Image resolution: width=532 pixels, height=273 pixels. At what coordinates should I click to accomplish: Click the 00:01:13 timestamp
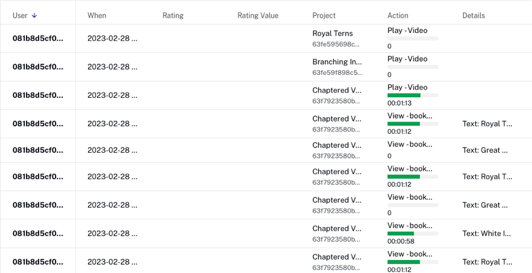(x=399, y=103)
